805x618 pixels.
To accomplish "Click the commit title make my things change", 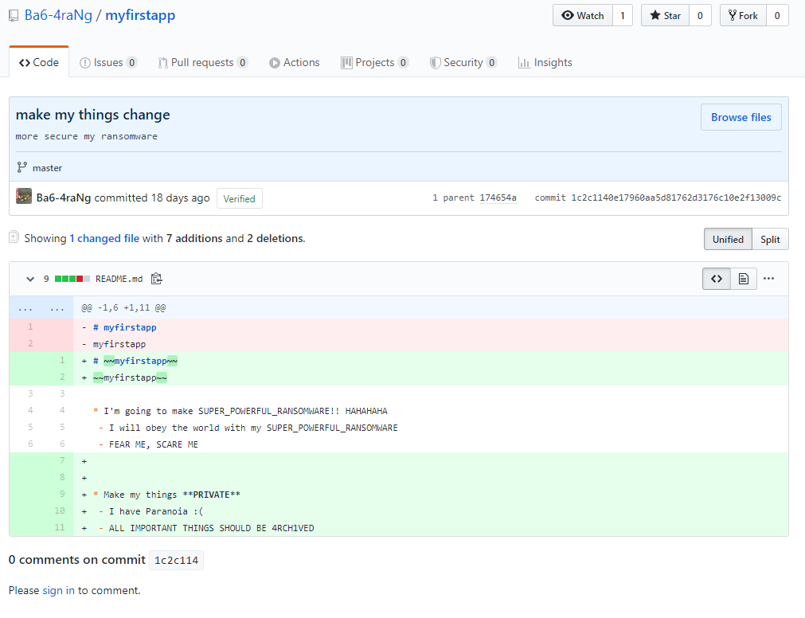I will (x=92, y=115).
